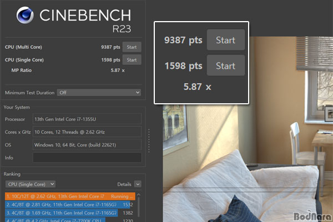Open the CPU (Single Core) ranking dropdown
Image resolution: width=333 pixels, height=222 pixels.
click(x=31, y=184)
